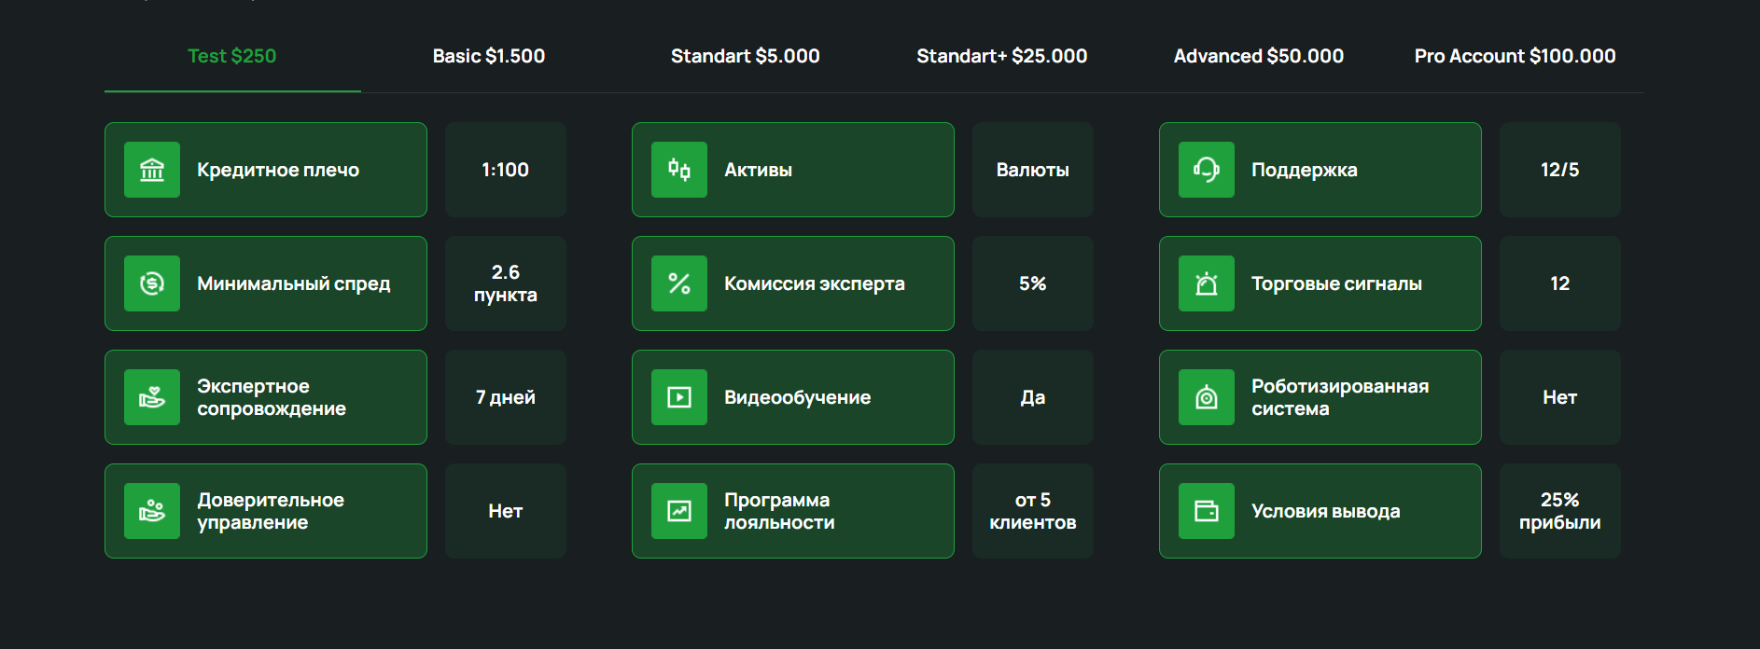Click the chart icon for Программа лояльности
1760x649 pixels.
pyautogui.click(x=679, y=511)
